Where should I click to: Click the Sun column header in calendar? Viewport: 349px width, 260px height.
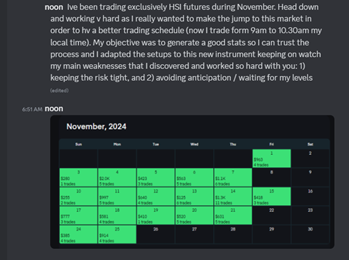pos(79,144)
